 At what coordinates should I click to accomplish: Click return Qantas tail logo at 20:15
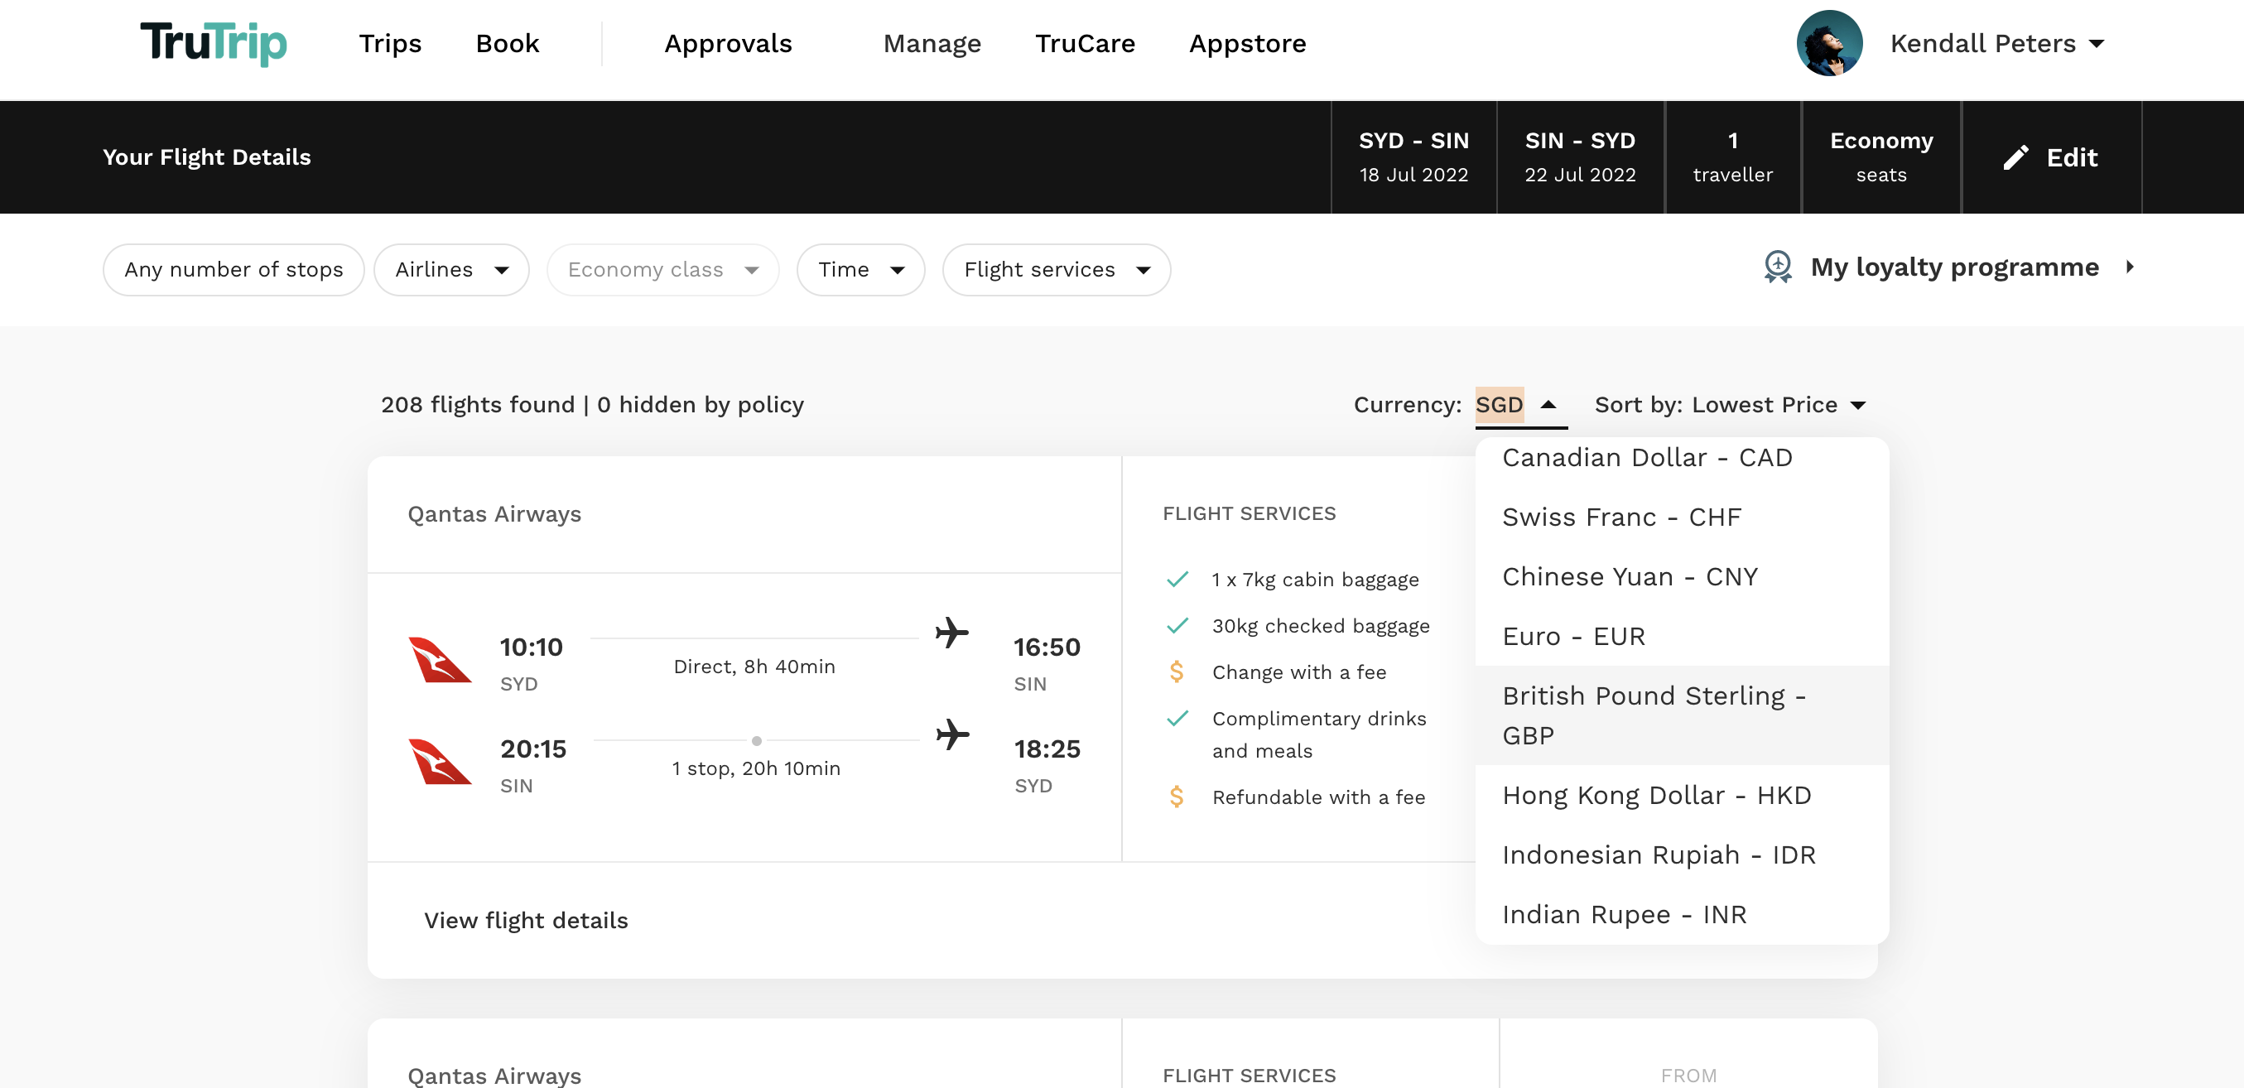click(x=439, y=763)
